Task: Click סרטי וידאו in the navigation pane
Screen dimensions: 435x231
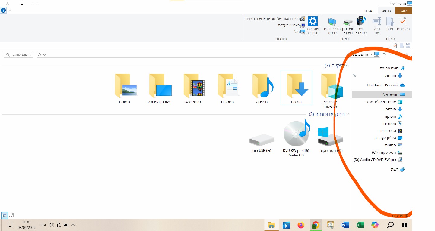Action: click(x=391, y=131)
